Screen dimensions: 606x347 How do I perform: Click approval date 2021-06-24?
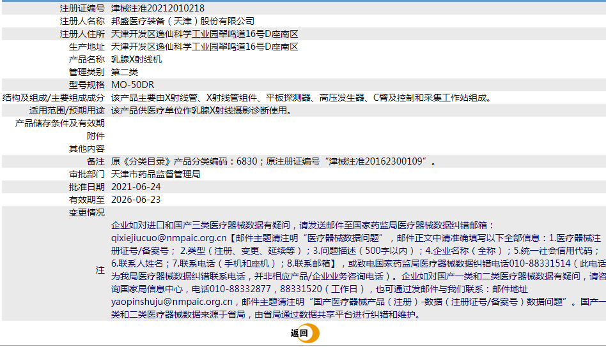tap(136, 187)
